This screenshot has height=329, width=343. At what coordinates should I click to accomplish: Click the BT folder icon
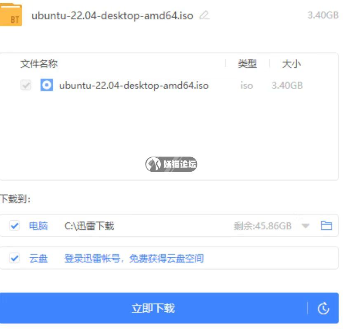click(x=11, y=15)
